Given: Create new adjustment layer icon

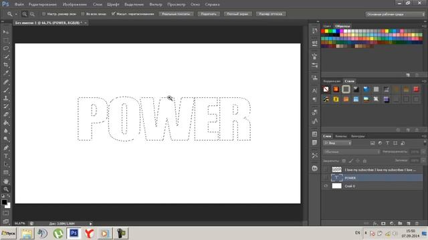Looking at the screenshot, I should click(392, 223).
